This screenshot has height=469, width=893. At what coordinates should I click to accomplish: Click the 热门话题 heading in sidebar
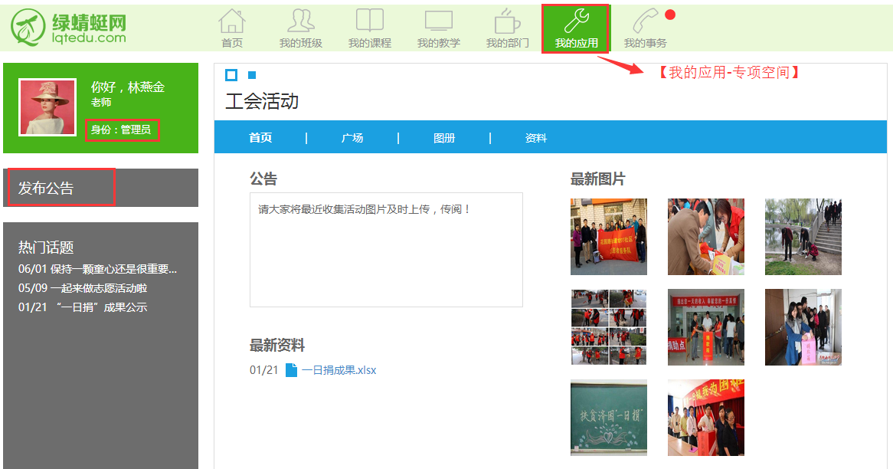[46, 248]
